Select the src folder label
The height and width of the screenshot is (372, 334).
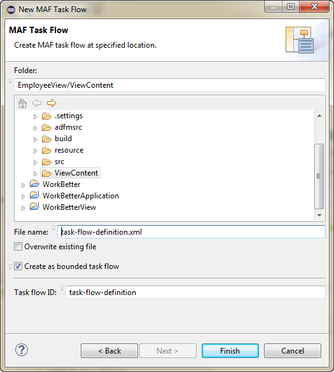coord(59,162)
